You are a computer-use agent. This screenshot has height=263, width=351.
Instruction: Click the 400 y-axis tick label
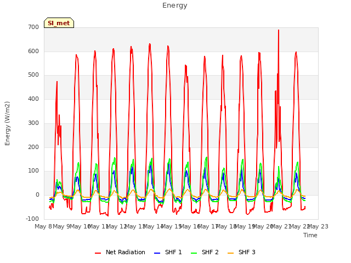(x=33, y=99)
